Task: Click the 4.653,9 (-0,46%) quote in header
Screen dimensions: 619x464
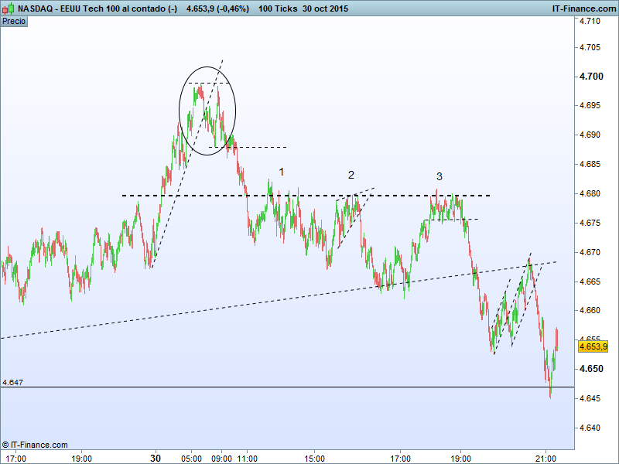Action: click(x=217, y=9)
